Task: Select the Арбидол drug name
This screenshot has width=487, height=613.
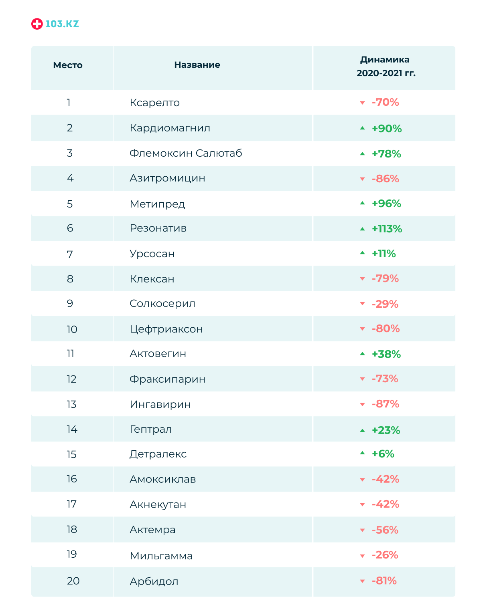Action: [154, 581]
